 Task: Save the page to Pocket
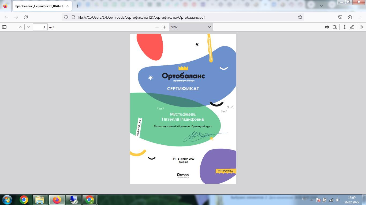(x=340, y=17)
